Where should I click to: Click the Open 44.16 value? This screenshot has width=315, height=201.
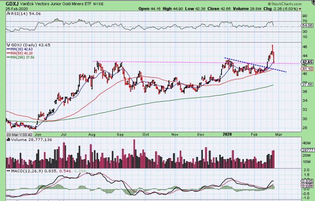[150, 9]
